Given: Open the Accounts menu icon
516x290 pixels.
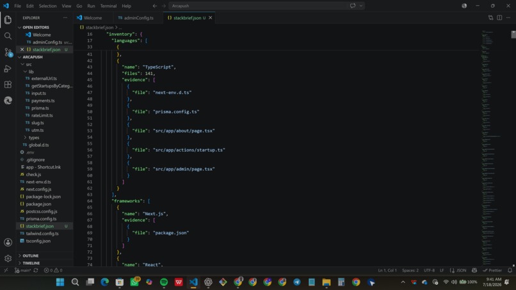Looking at the screenshot, I should [x=8, y=242].
